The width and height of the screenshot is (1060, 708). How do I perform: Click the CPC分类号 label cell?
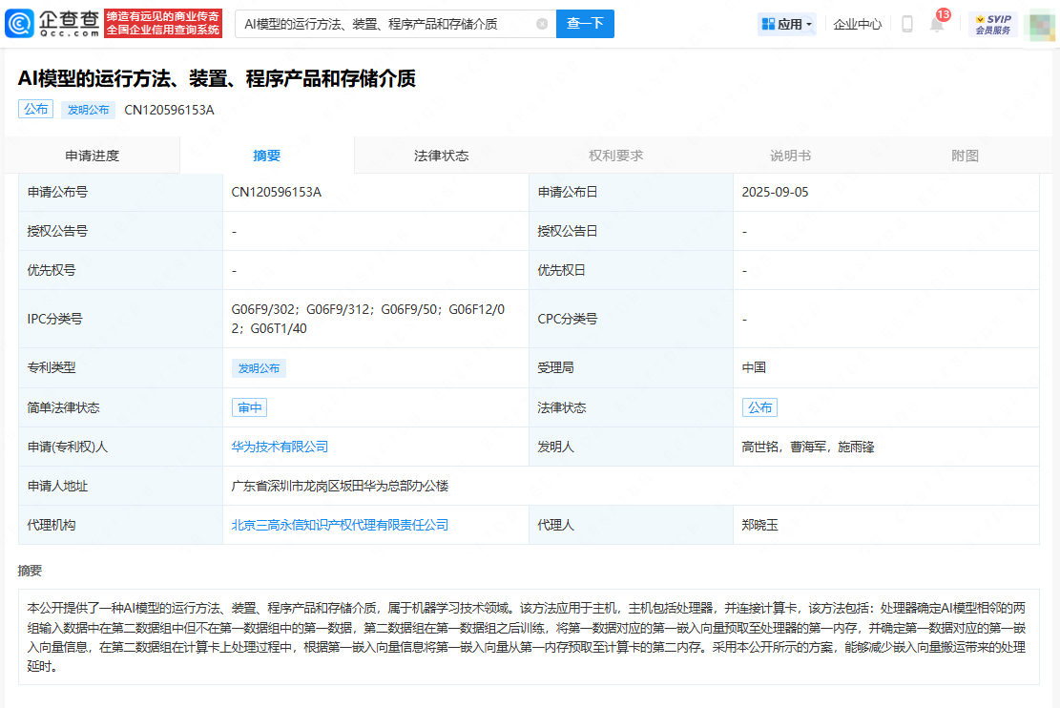pyautogui.click(x=631, y=319)
